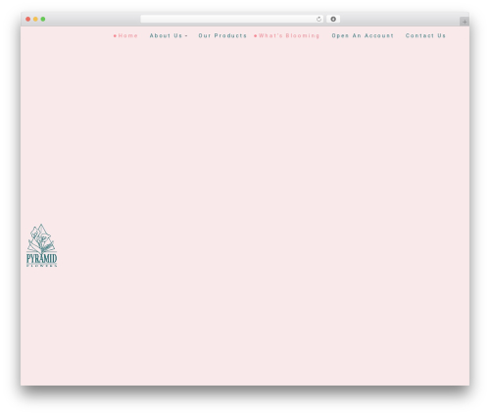This screenshot has width=490, height=415.
Task: Click the Pyramid Flowers logo
Action: click(x=41, y=245)
